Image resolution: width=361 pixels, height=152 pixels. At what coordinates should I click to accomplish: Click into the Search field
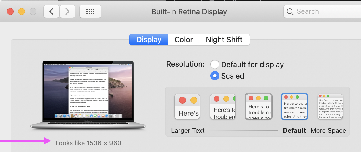pos(322,12)
